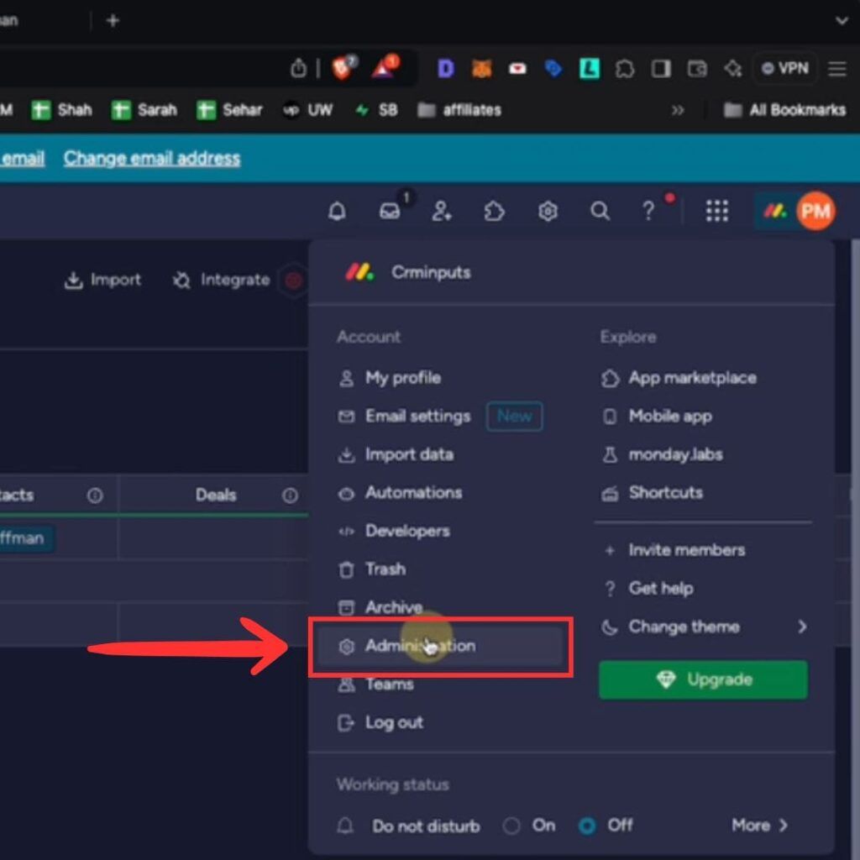Open the SB bookmark
860x860 pixels.
(376, 110)
